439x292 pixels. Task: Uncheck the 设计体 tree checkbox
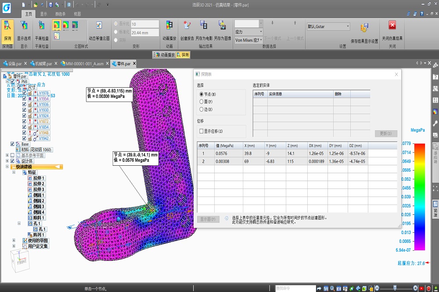coord(12,161)
